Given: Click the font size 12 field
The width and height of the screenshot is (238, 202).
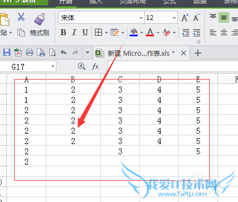Looking at the screenshot, I should pos(158,18).
